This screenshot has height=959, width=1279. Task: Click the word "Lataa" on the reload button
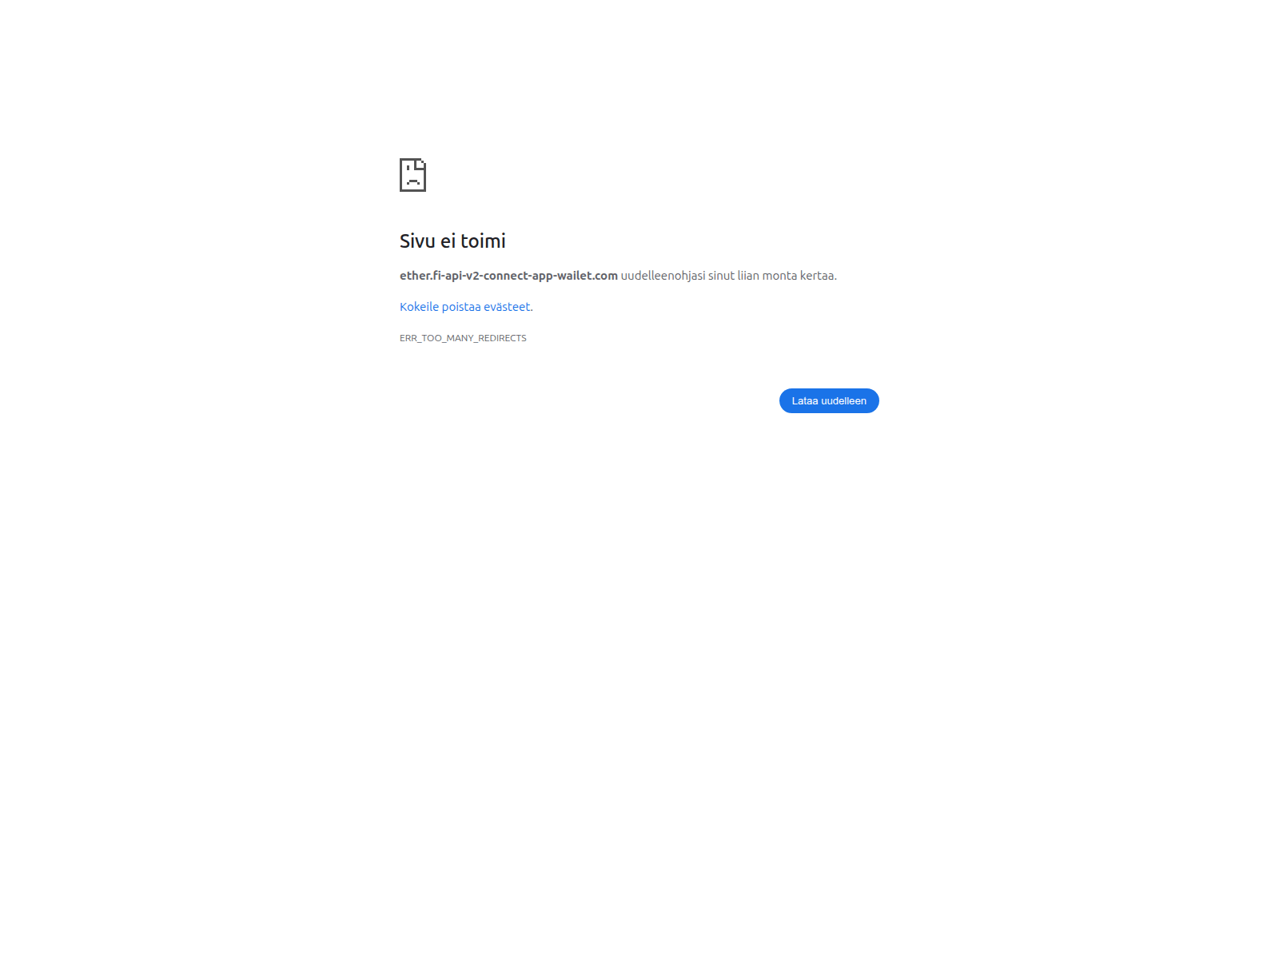[x=805, y=401]
